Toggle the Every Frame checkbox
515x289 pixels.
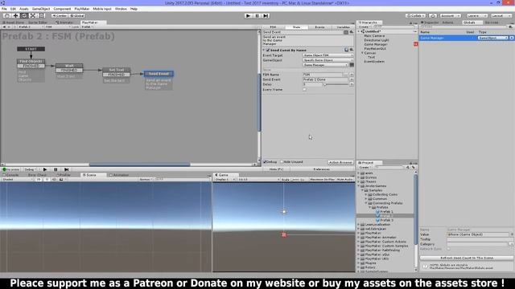click(304, 89)
